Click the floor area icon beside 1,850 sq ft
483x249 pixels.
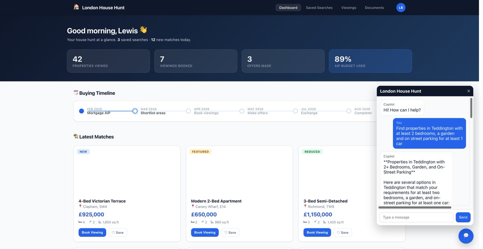pos(100,222)
